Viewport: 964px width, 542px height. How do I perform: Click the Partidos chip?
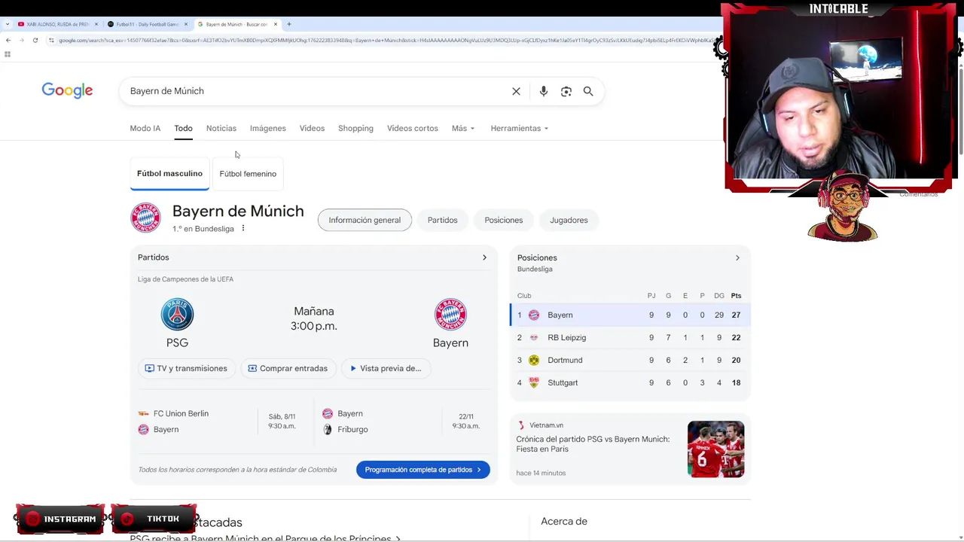[x=442, y=220]
